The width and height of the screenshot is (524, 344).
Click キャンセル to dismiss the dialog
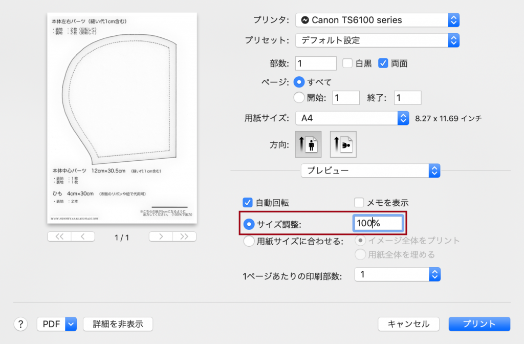coord(408,324)
